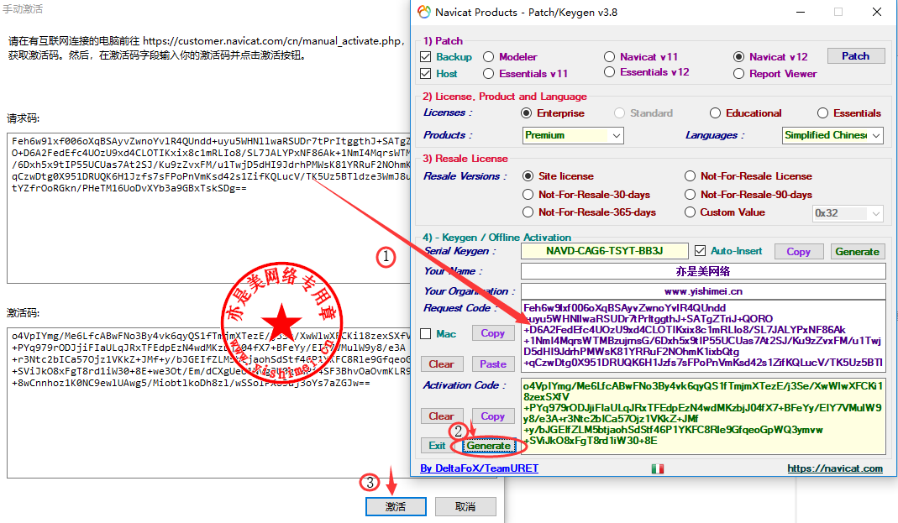The width and height of the screenshot is (898, 523).
Task: Select Not-For-Resale-90-days option
Action: [691, 195]
